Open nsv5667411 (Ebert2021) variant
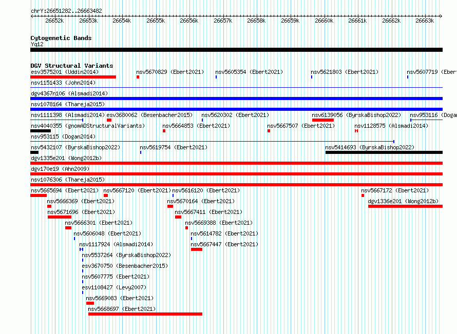The height and width of the screenshot is (334, 457). [x=208, y=212]
